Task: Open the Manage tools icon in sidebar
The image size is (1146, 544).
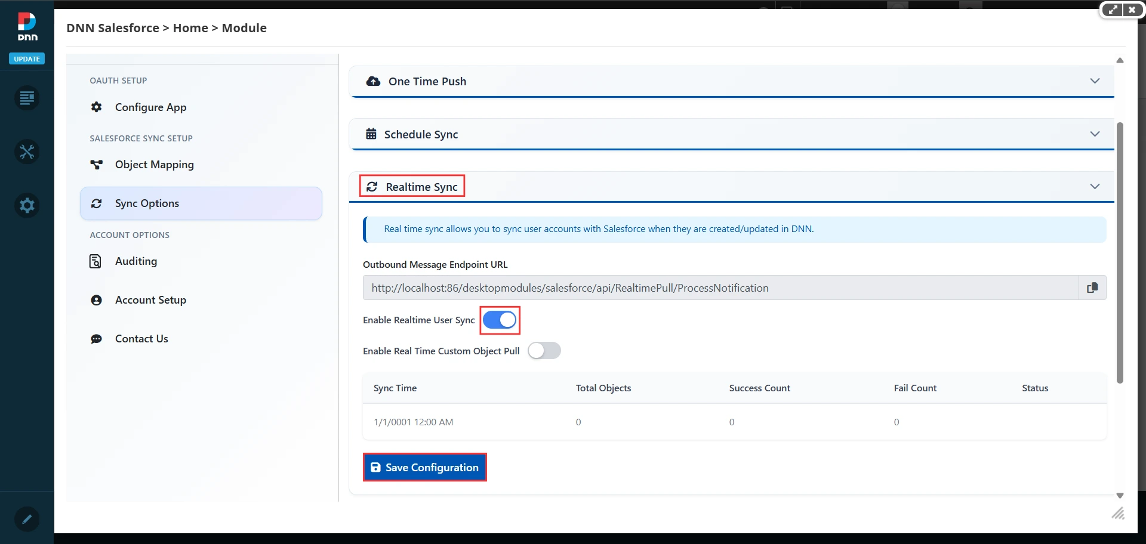Action: 27,152
